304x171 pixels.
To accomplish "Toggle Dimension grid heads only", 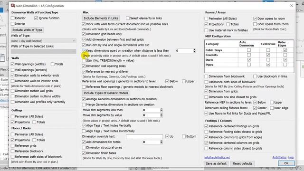I will [84, 34].
